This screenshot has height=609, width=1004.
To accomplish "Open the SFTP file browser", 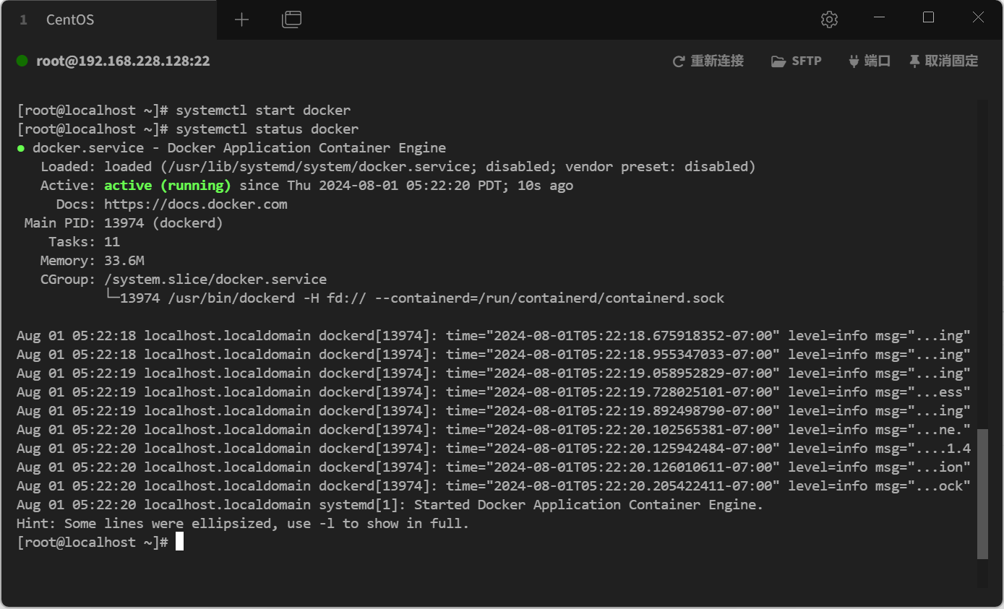I will pos(797,61).
